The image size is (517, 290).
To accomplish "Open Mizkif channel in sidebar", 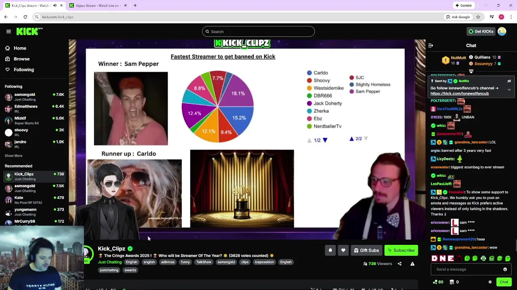I will point(34,120).
